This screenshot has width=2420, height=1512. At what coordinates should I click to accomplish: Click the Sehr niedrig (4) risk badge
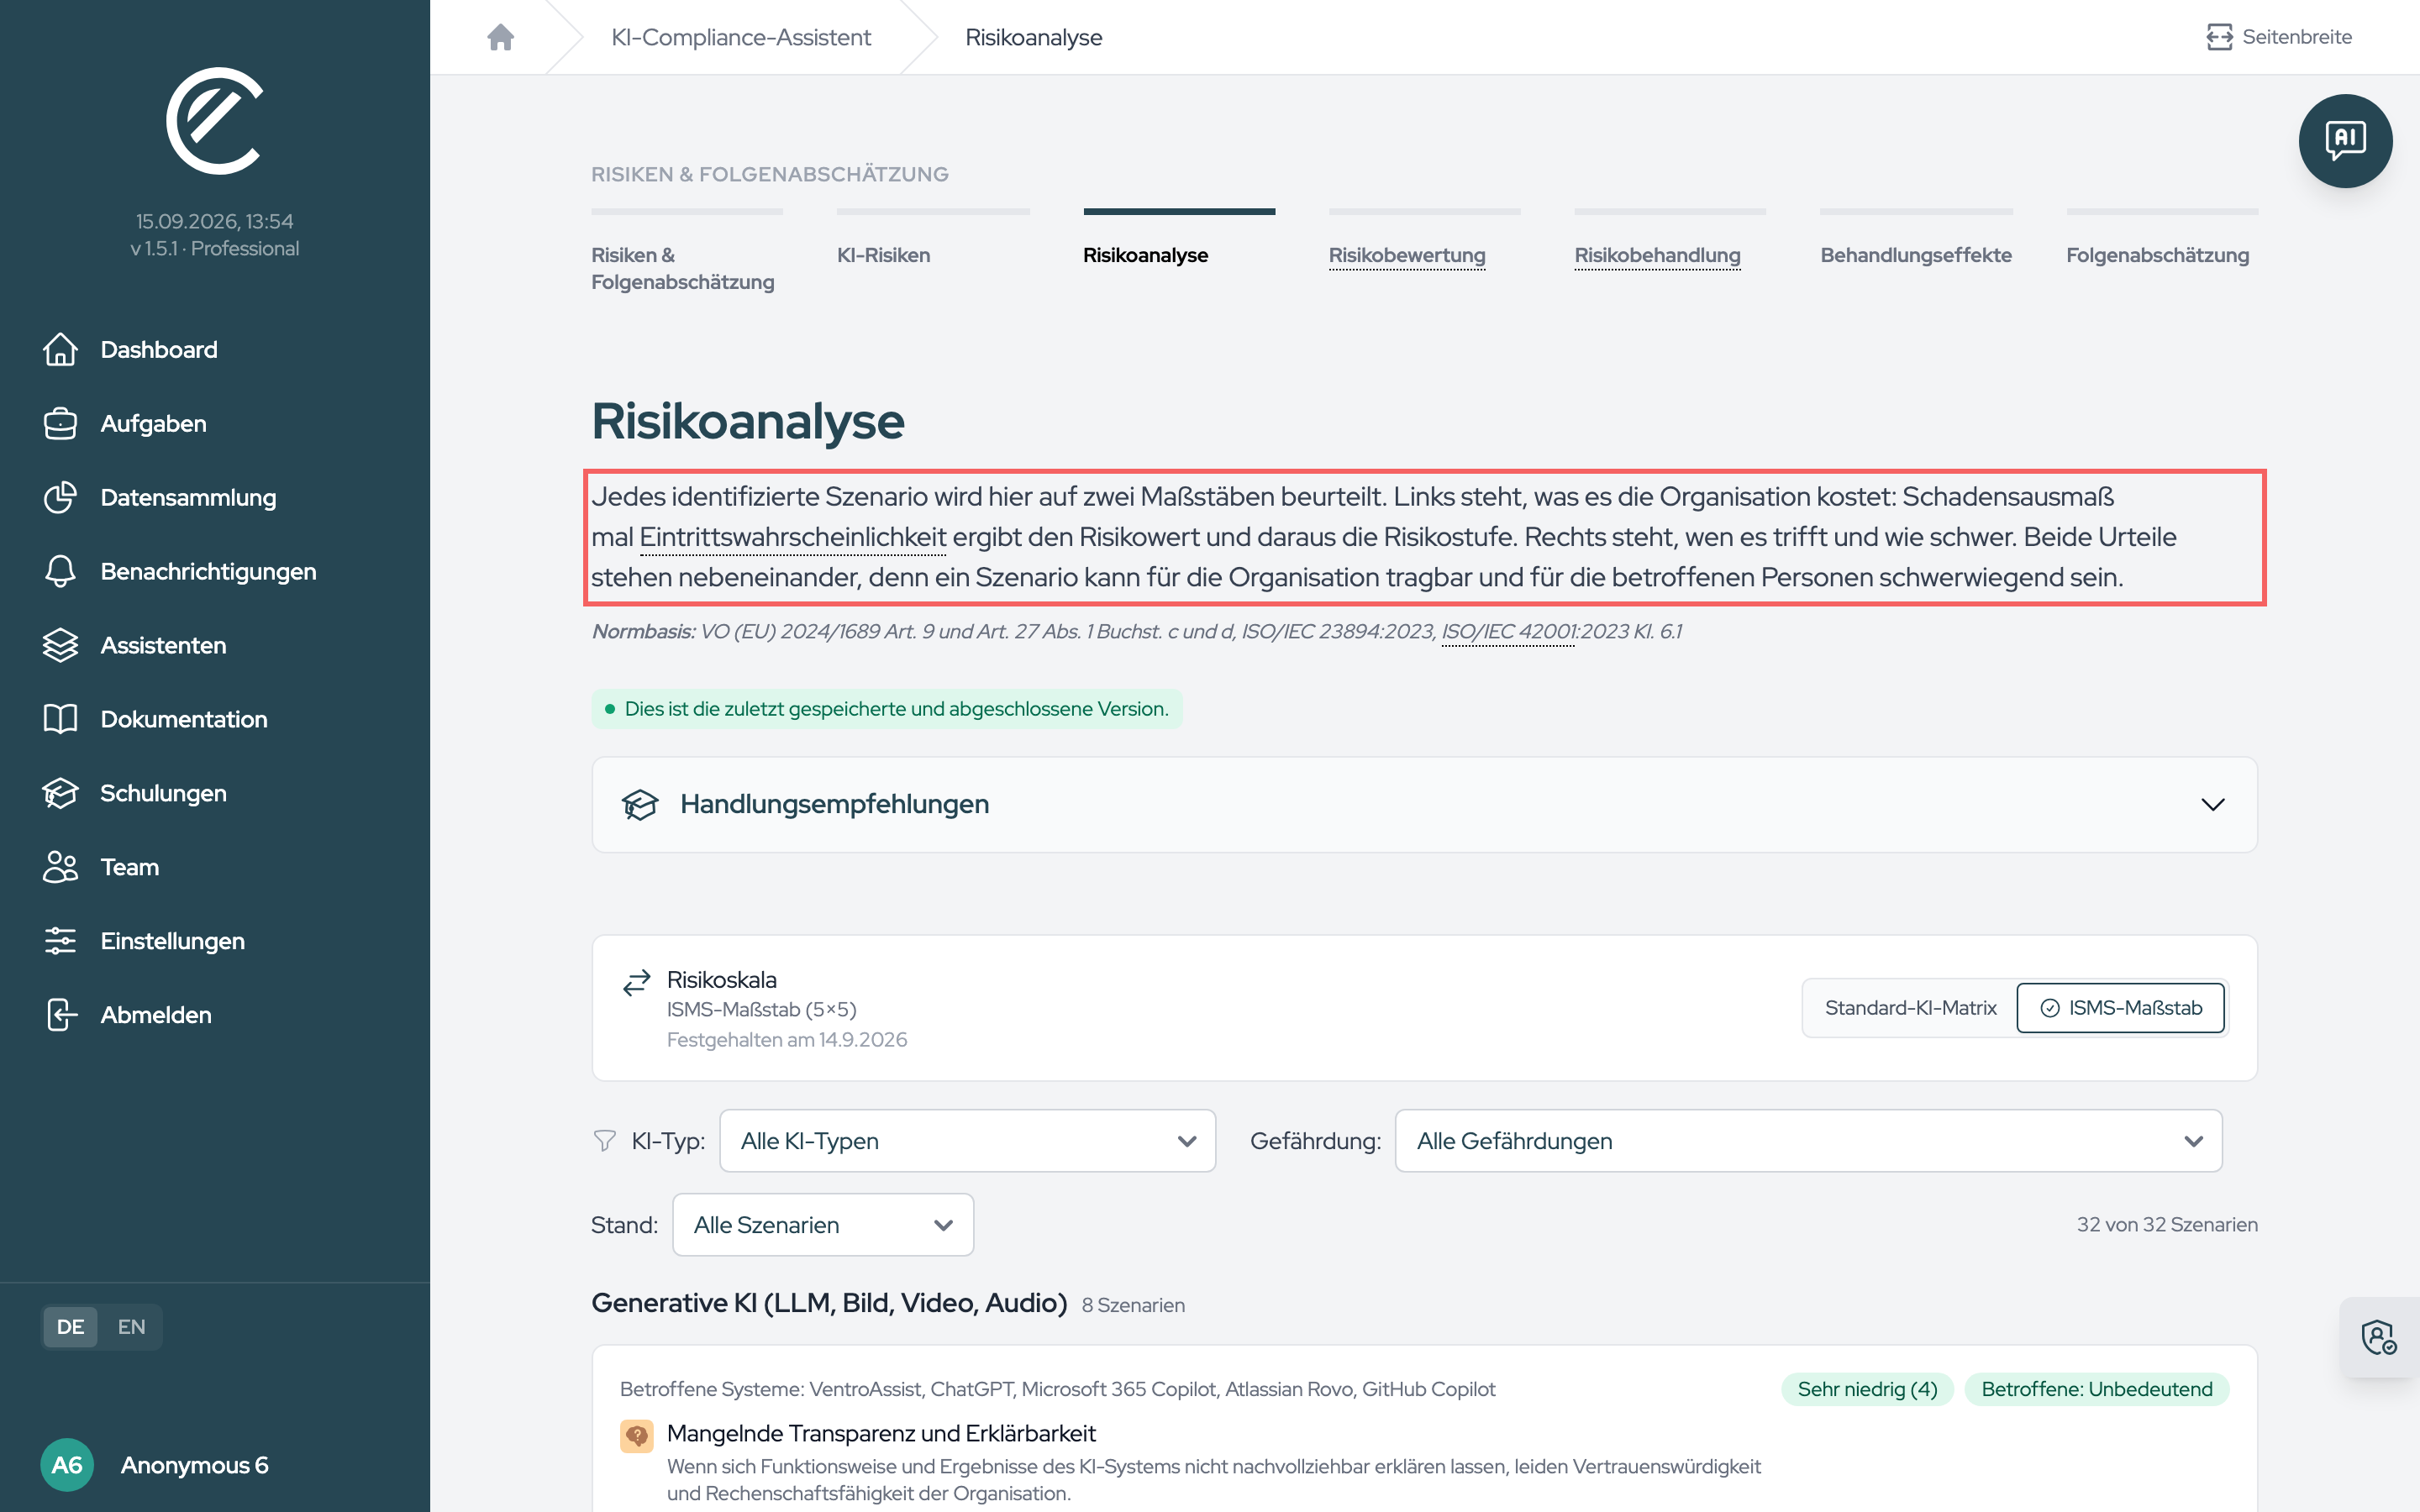[x=1867, y=1389]
